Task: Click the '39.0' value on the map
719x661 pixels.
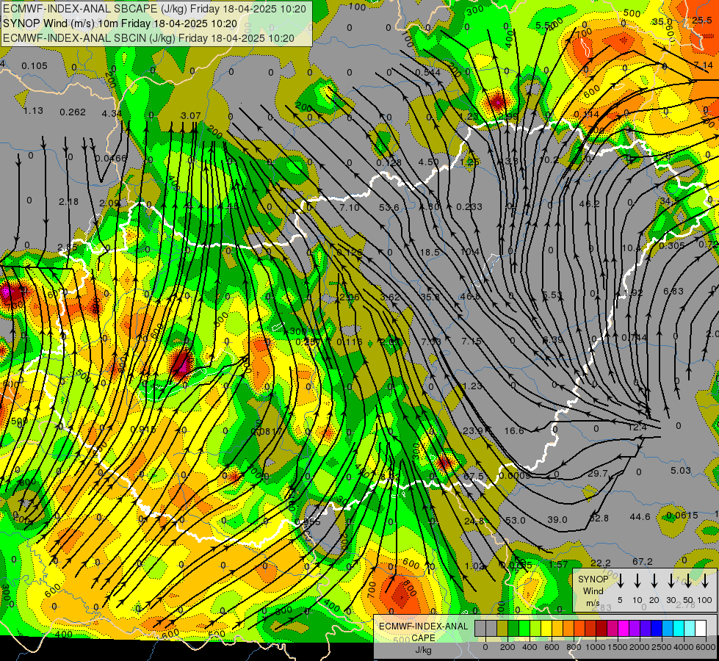Action: click(x=557, y=520)
